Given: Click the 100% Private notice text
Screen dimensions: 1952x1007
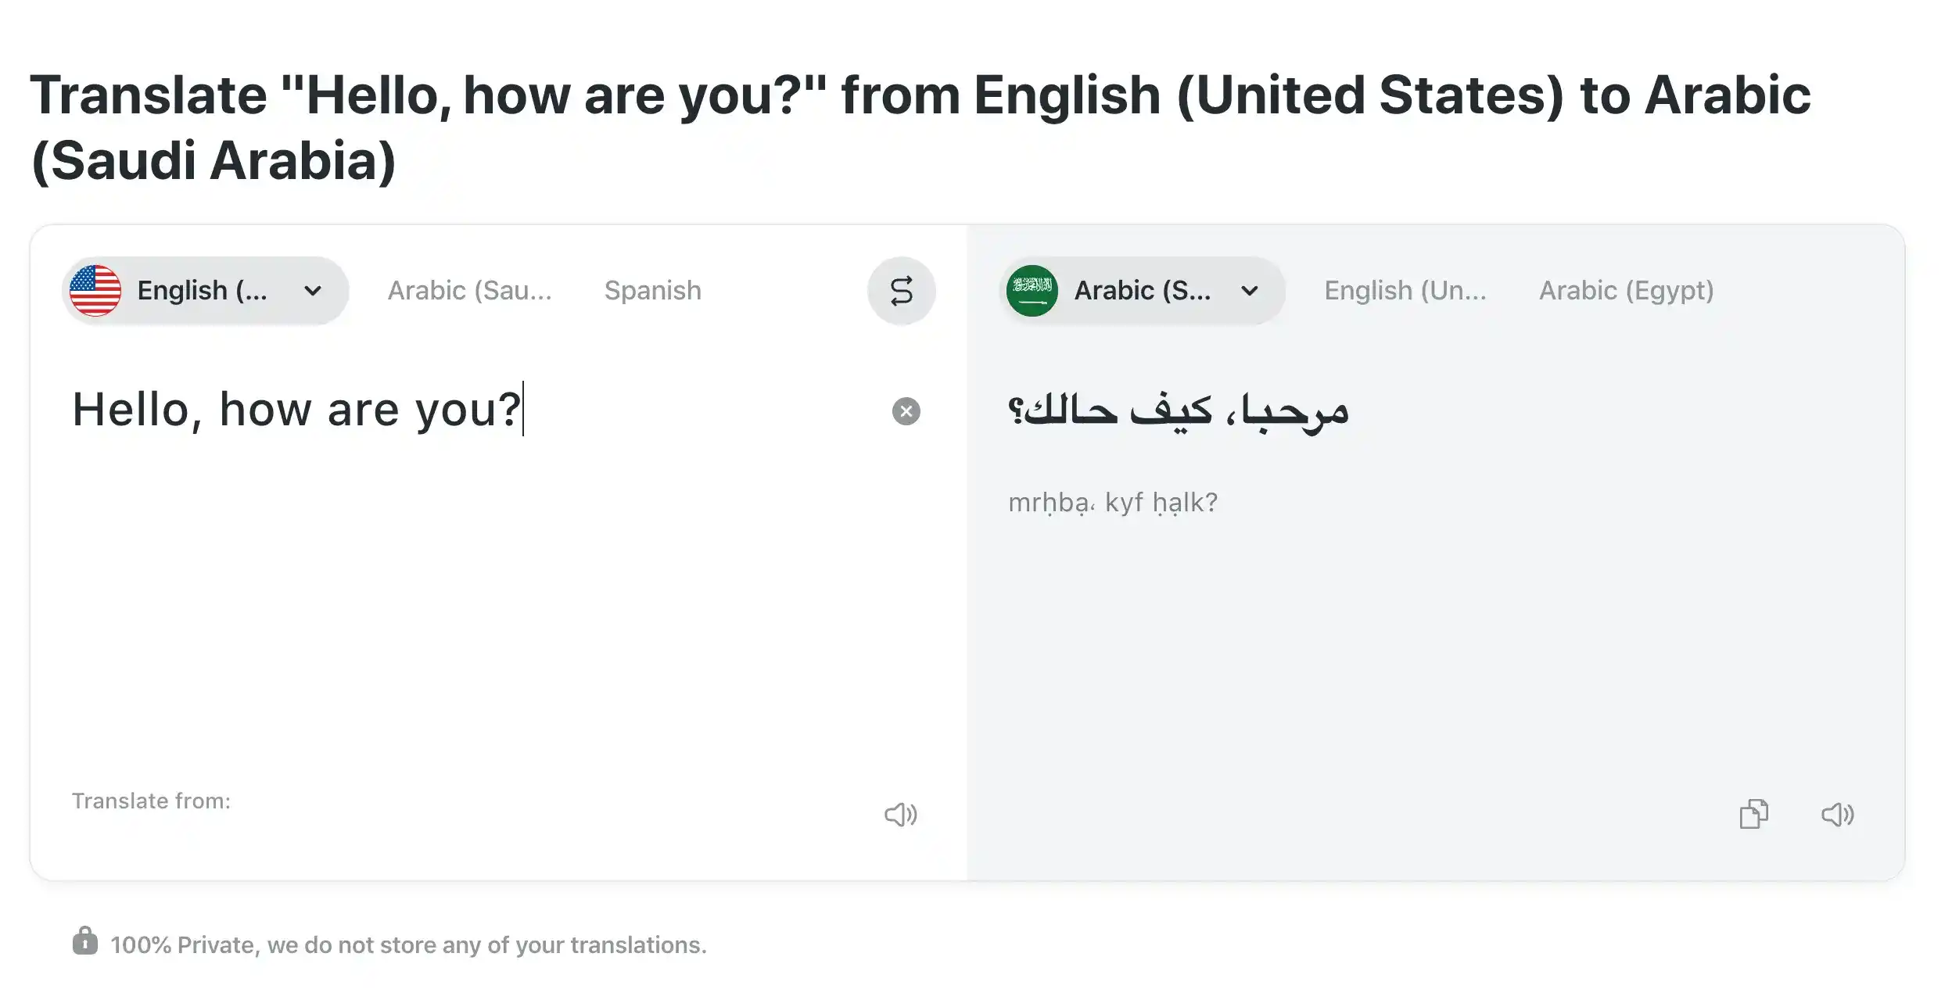Looking at the screenshot, I should point(407,944).
